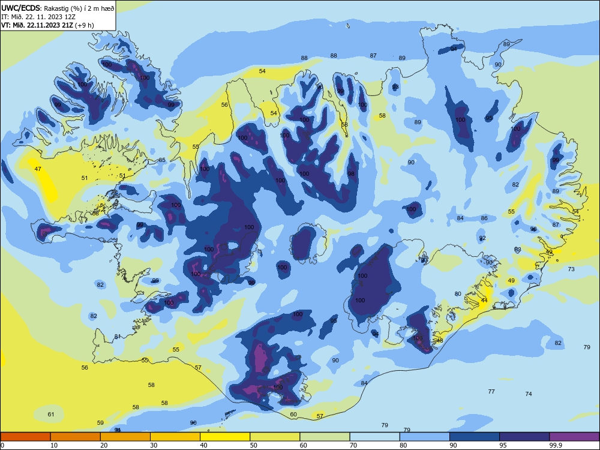Click the pale blue 70–80 legend swatch
This screenshot has width=600, height=450.
[x=374, y=437]
